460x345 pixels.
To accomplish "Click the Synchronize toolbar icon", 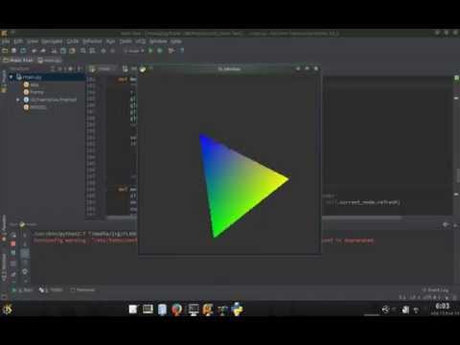I will 23,51.
